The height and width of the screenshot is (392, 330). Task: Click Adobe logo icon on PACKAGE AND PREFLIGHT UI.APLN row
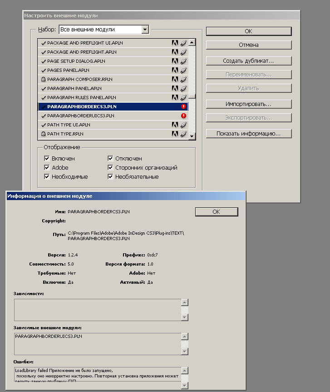tap(175, 43)
